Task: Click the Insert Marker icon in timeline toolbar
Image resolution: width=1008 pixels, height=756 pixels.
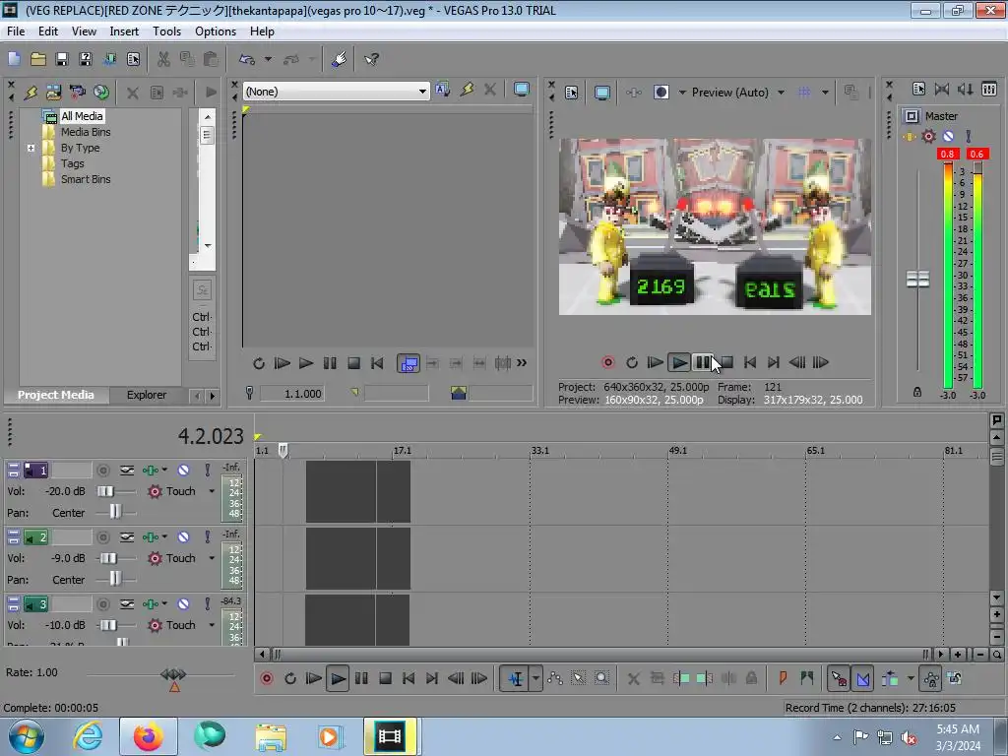Action: 783,678
